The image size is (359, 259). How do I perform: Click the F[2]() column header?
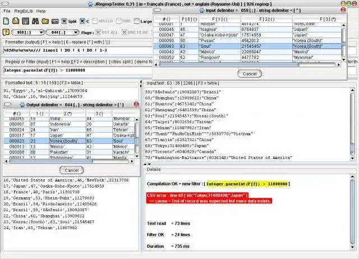267,19
